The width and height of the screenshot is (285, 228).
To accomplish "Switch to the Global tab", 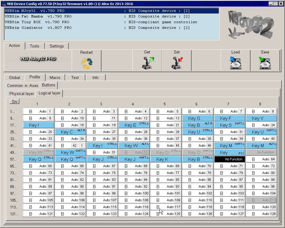I will (x=14, y=77).
